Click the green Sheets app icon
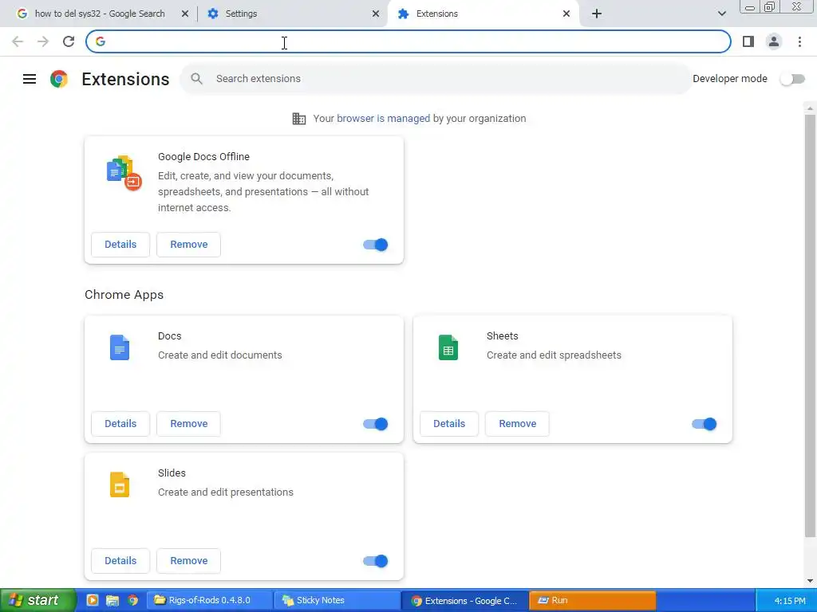Viewport: 817px width, 612px height. (x=448, y=347)
